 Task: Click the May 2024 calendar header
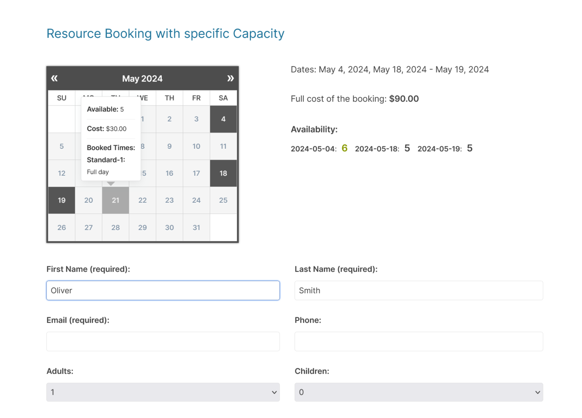[x=142, y=78]
